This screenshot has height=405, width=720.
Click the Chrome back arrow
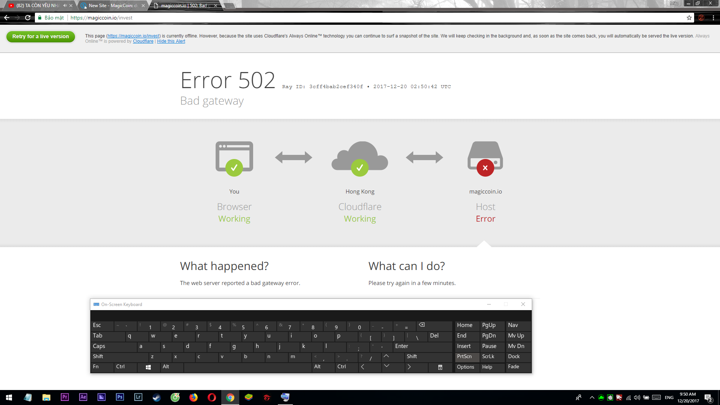click(x=7, y=18)
